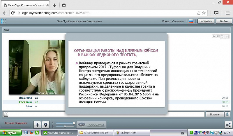
Task: Toggle the webcam button
Action: (x=46, y=125)
